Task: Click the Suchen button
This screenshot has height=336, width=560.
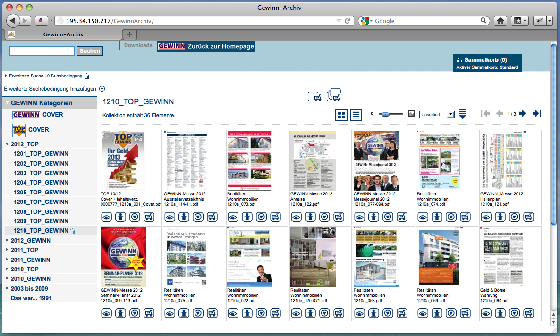Action: coord(90,51)
